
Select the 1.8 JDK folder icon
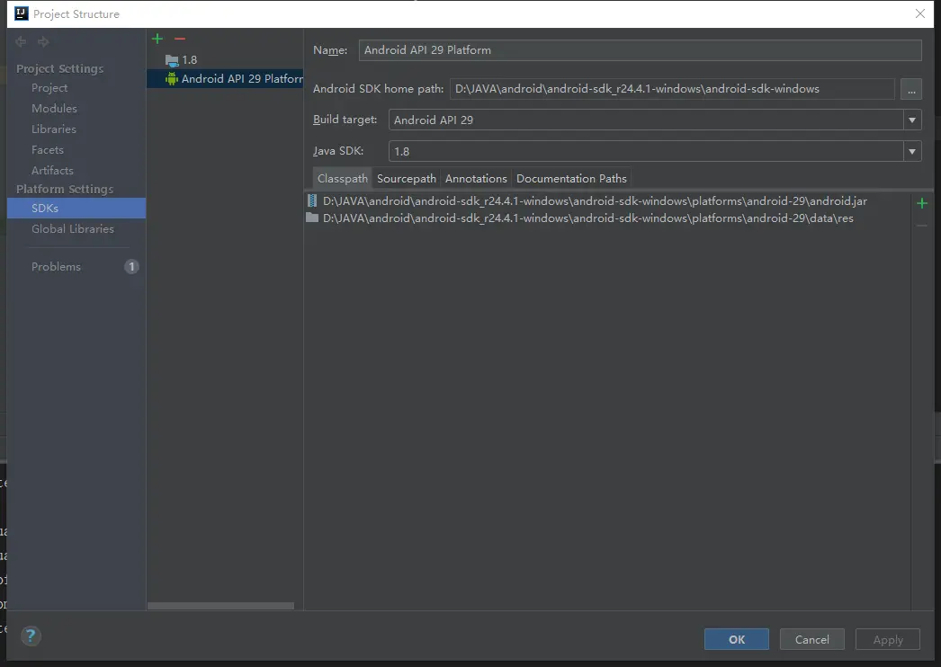point(172,60)
